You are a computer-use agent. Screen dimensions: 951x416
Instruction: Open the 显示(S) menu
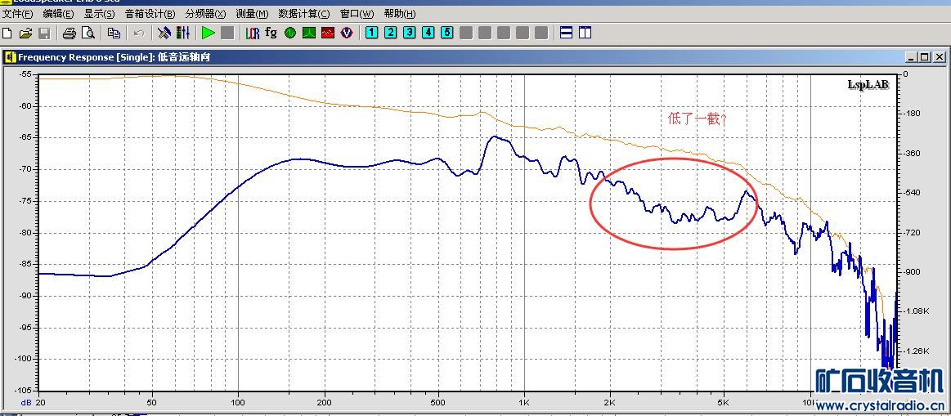99,14
